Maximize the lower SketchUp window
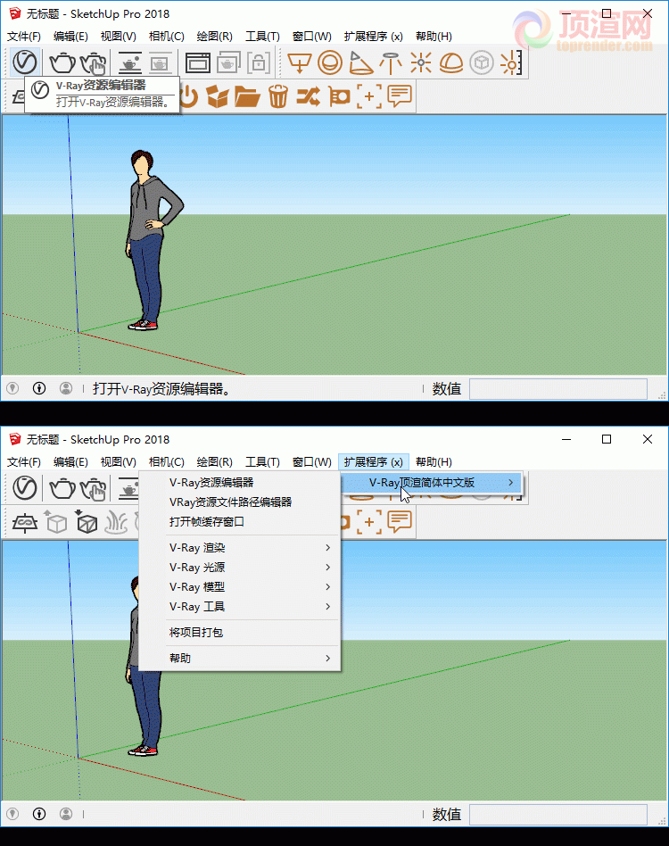The image size is (669, 846). tap(607, 439)
